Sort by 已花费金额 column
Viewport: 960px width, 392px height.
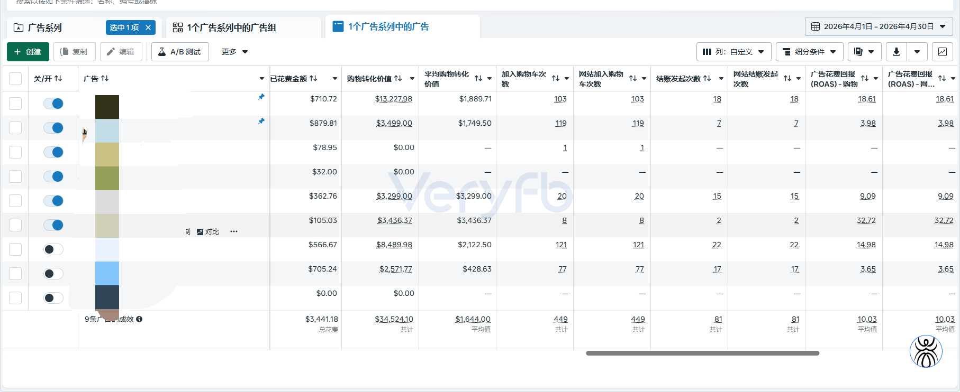(x=313, y=78)
